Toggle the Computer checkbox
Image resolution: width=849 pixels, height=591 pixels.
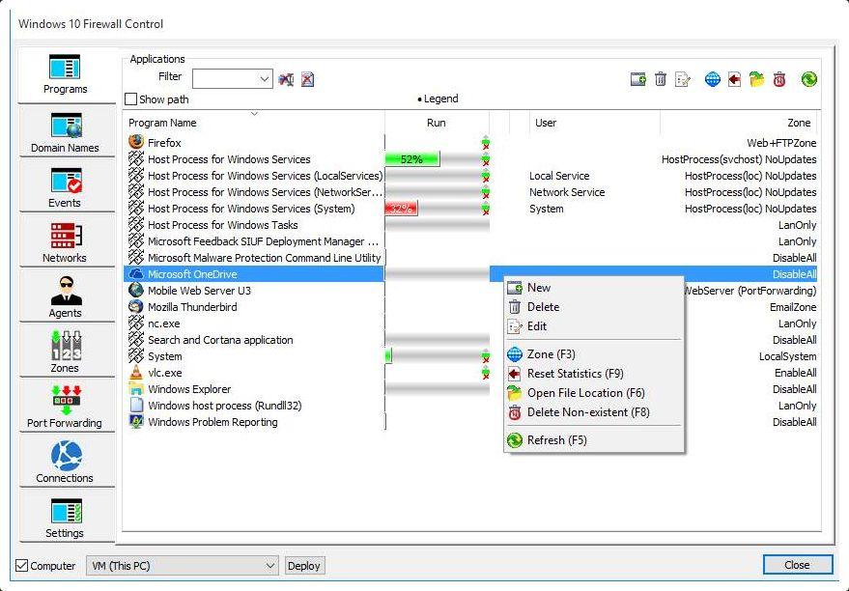(x=21, y=566)
